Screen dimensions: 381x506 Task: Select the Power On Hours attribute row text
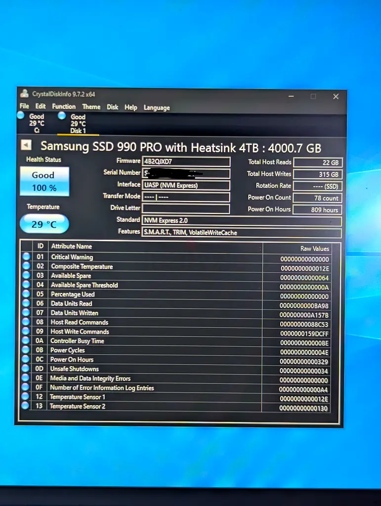(x=72, y=359)
